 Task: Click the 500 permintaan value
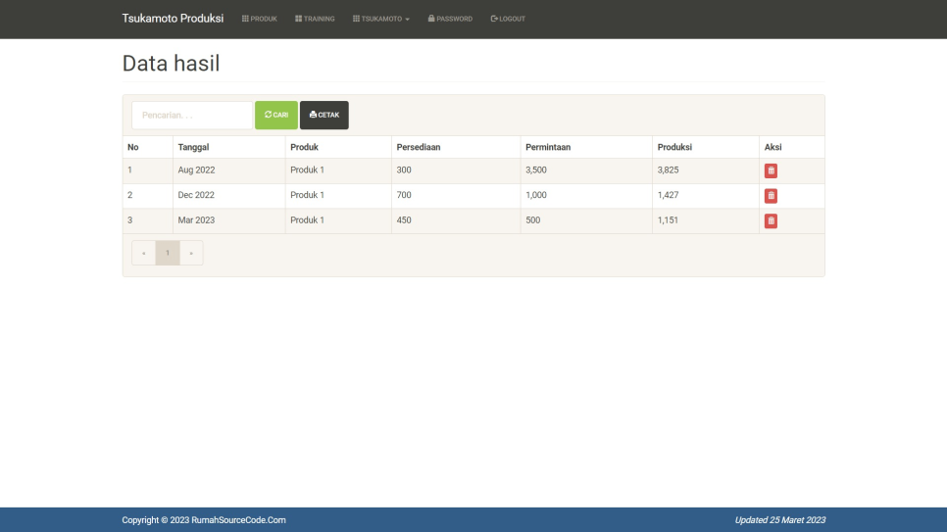[532, 220]
